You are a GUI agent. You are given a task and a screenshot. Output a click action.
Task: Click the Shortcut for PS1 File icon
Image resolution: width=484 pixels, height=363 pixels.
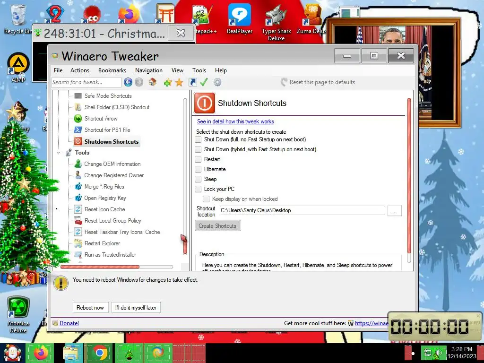(x=78, y=130)
